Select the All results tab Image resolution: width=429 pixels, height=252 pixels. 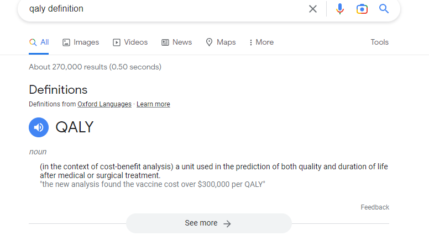(39, 42)
